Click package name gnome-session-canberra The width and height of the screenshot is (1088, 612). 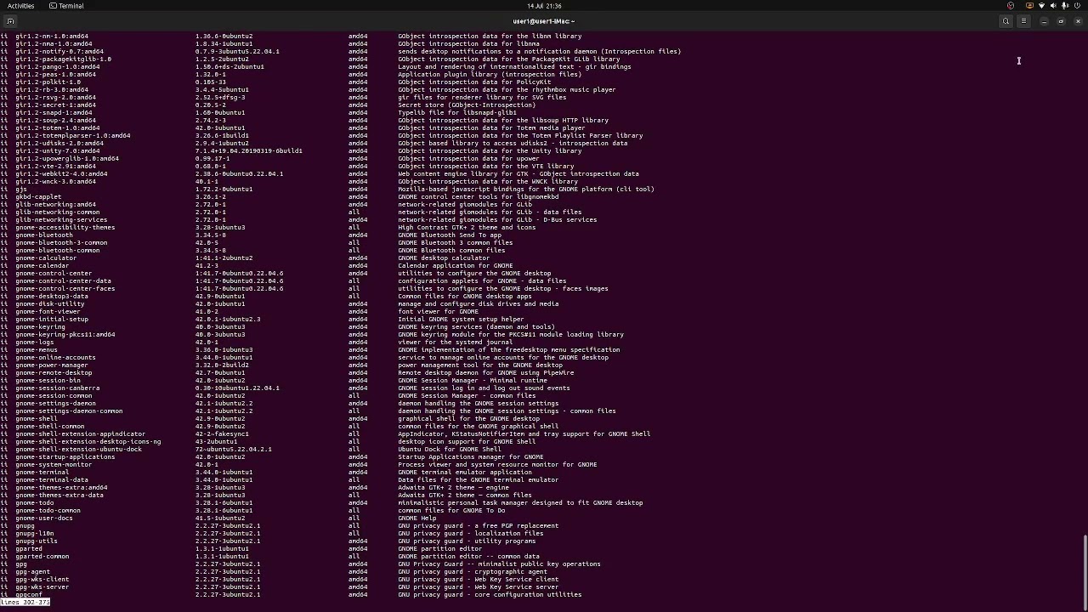click(x=57, y=388)
